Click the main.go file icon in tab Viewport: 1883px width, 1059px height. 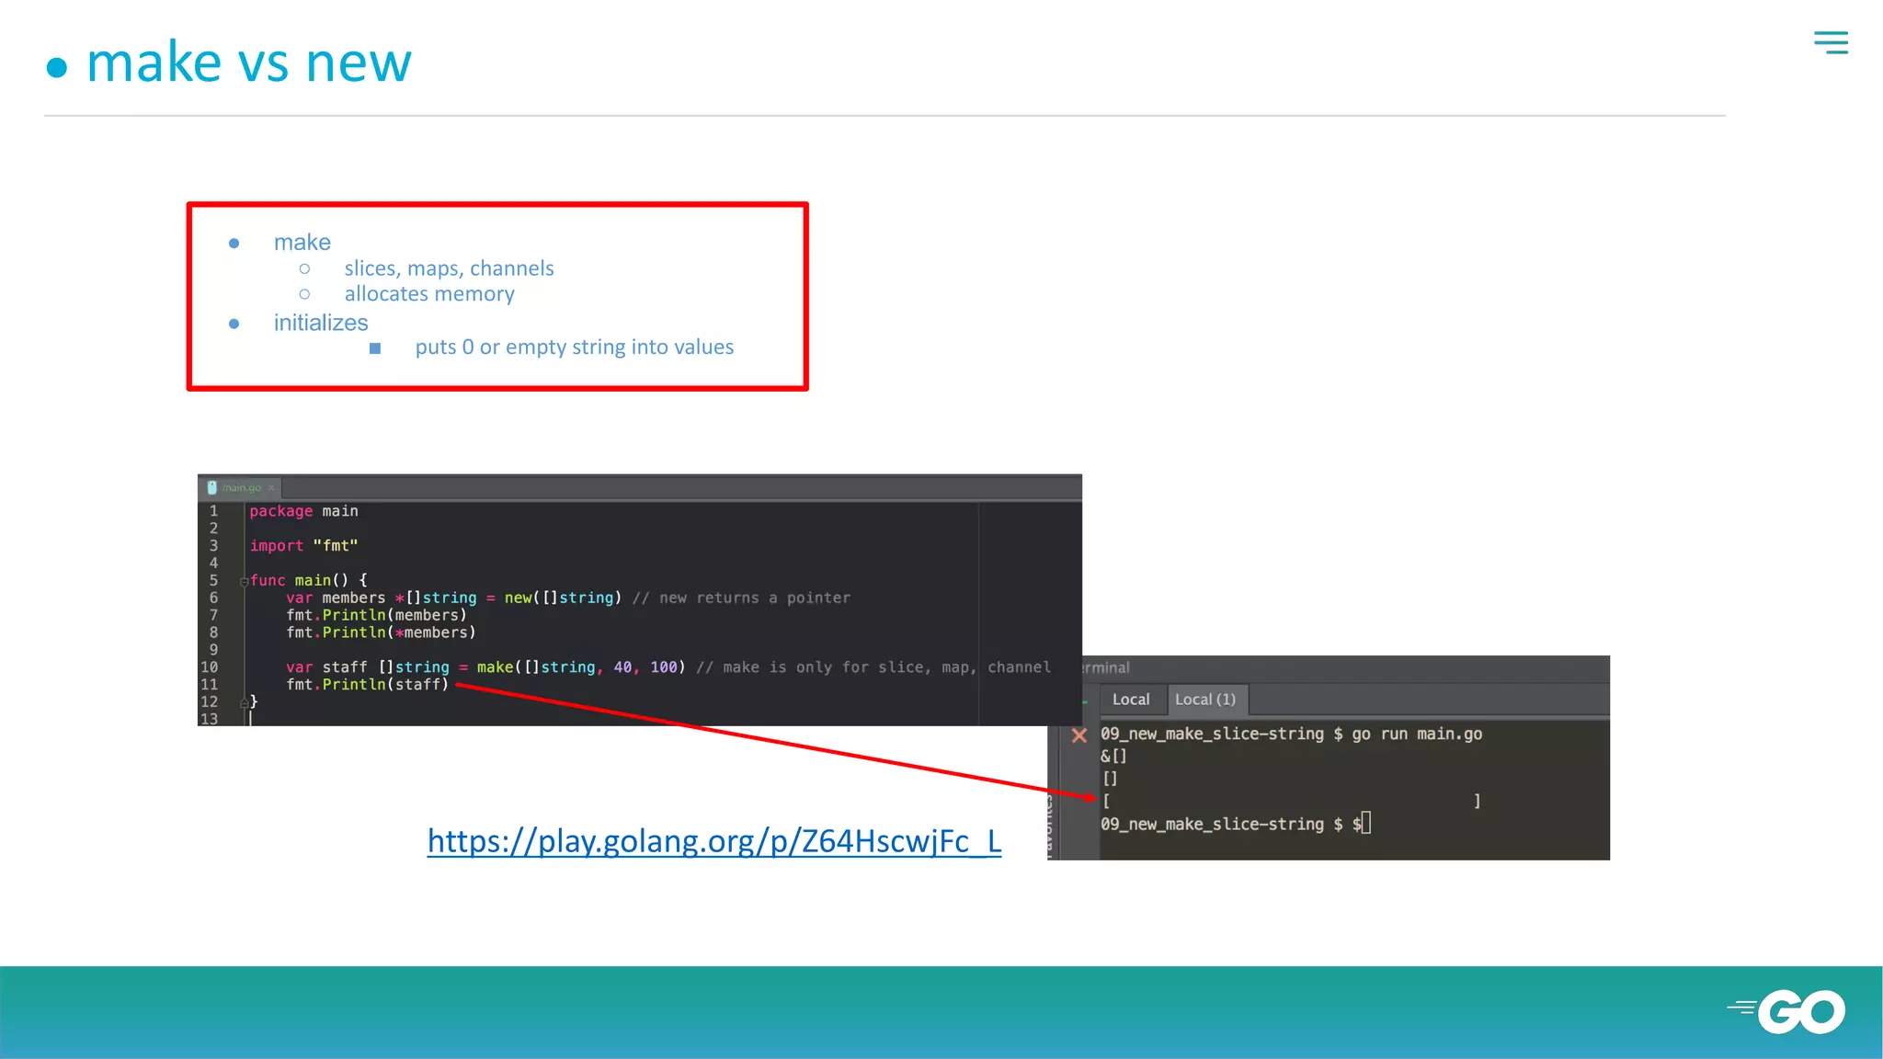tap(211, 487)
